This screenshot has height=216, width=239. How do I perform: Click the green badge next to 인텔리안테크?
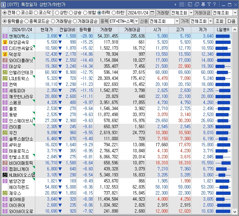5,72
